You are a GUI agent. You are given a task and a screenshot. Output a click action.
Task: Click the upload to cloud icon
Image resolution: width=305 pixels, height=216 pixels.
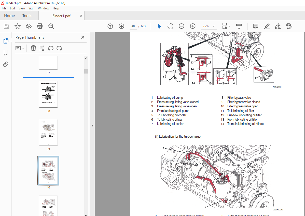coord(29,26)
